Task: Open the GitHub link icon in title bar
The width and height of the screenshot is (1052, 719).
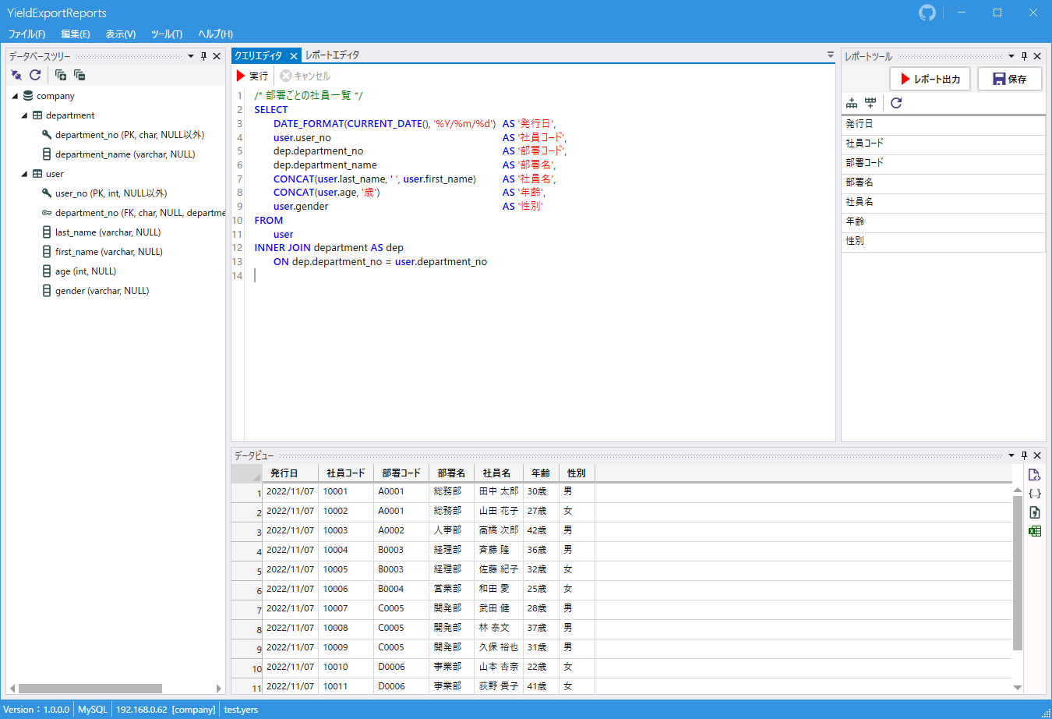Action: (927, 12)
